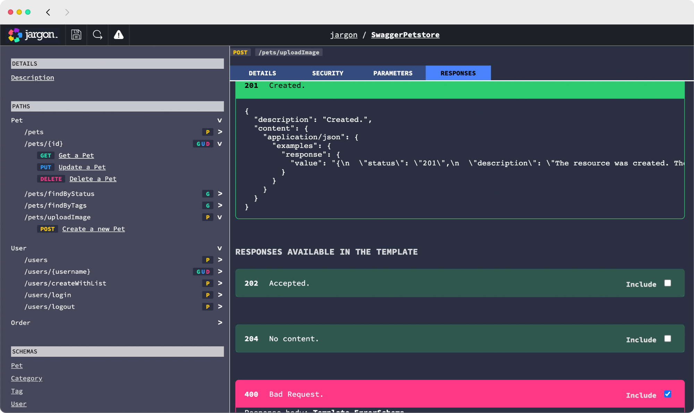Enable Include checkbox for 204 No content

[x=668, y=339]
